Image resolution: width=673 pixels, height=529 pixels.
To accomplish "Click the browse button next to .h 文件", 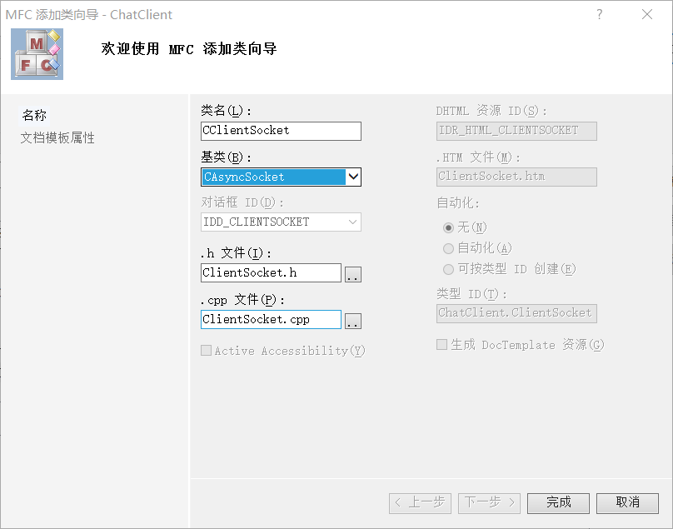I will click(353, 272).
